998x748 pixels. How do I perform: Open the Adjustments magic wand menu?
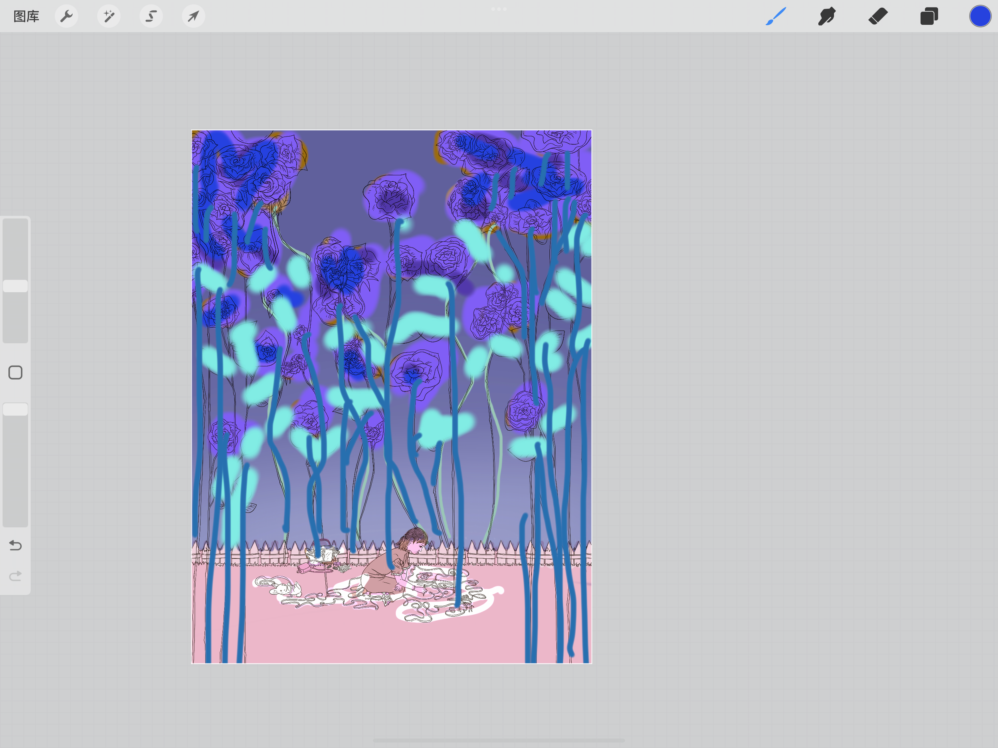pyautogui.click(x=109, y=16)
